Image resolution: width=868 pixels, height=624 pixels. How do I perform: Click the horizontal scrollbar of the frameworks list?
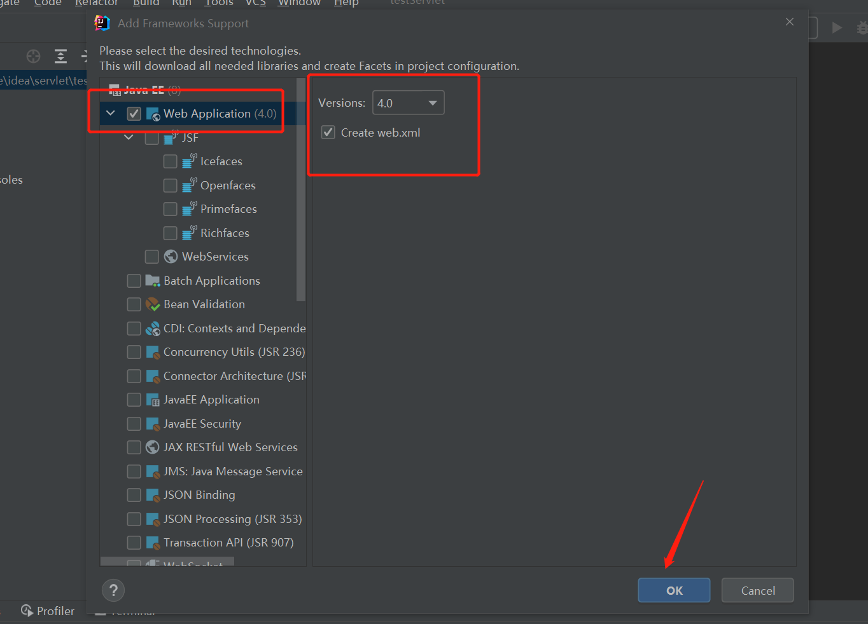[167, 562]
